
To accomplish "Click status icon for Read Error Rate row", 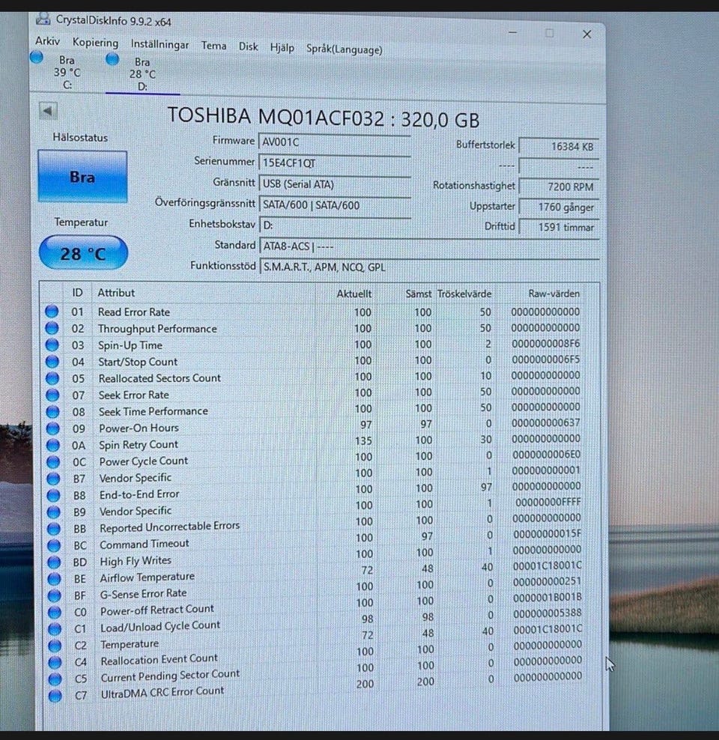I will (x=52, y=311).
